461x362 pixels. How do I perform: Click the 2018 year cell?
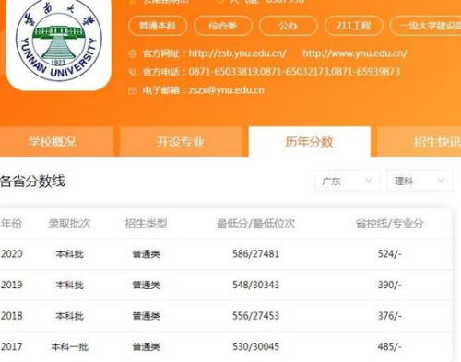(12, 316)
